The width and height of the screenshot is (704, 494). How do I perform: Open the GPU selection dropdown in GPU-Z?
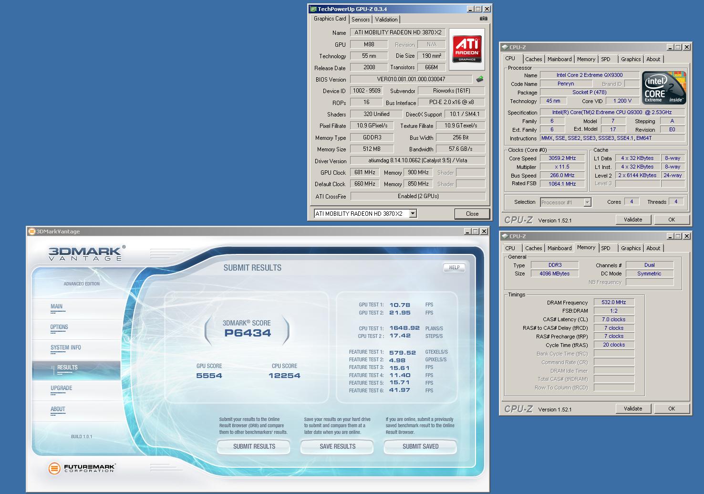click(x=413, y=214)
